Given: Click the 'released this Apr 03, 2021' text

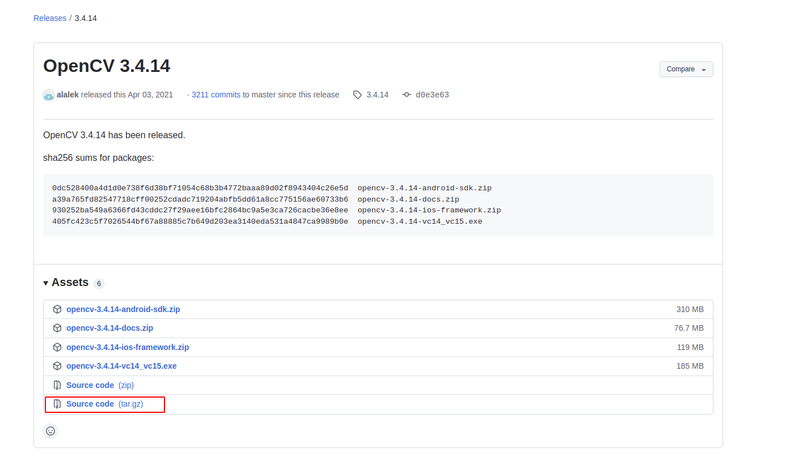Looking at the screenshot, I should (127, 95).
